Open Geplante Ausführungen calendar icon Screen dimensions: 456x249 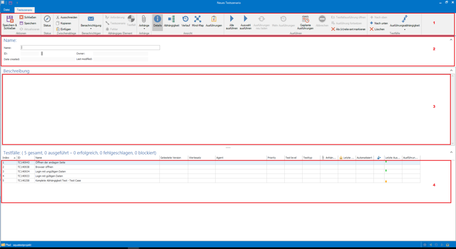coord(305,19)
